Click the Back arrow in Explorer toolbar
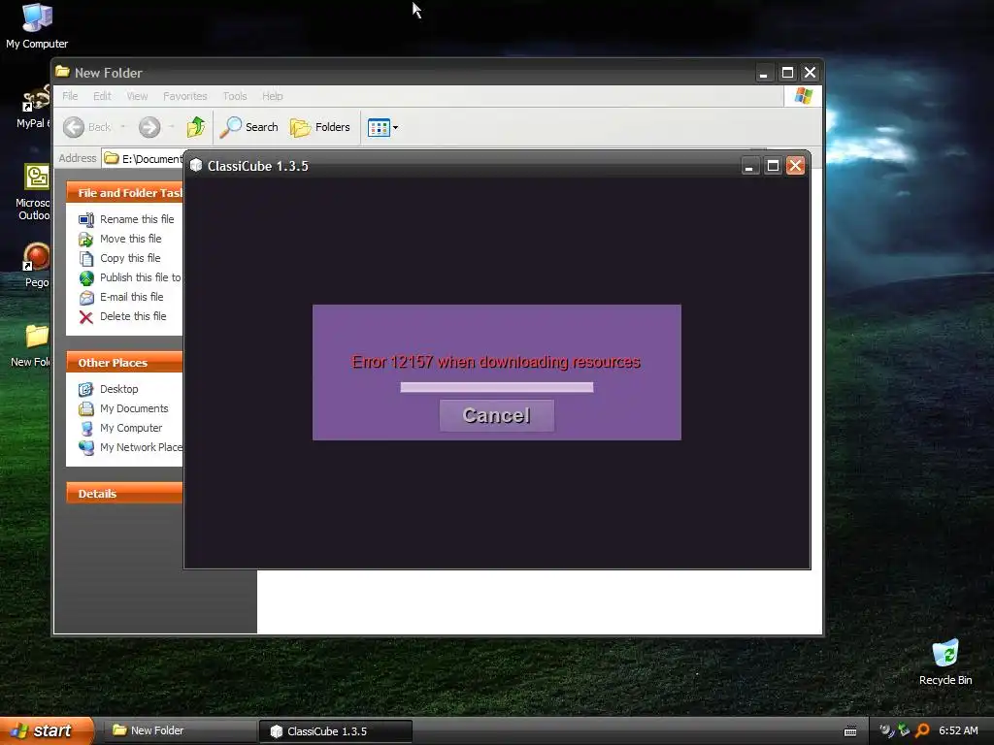 point(74,127)
